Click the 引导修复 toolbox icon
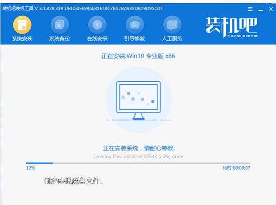This screenshot has width=276, height=205. pos(135,24)
